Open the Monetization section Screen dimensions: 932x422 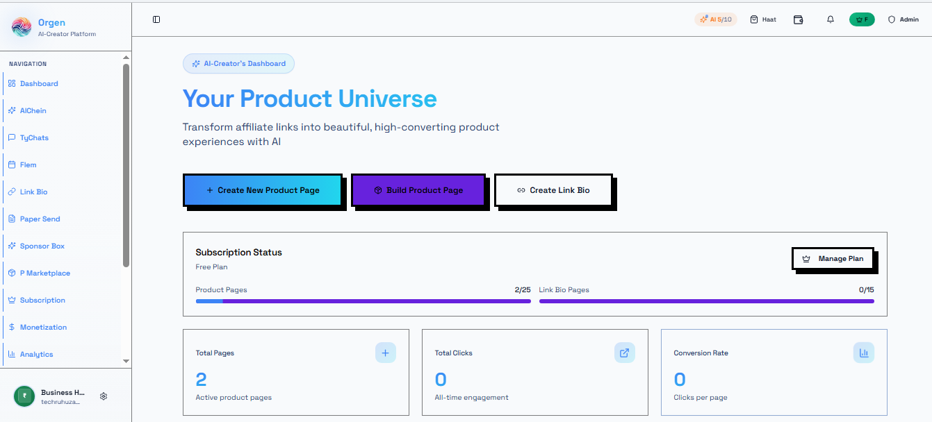point(42,327)
